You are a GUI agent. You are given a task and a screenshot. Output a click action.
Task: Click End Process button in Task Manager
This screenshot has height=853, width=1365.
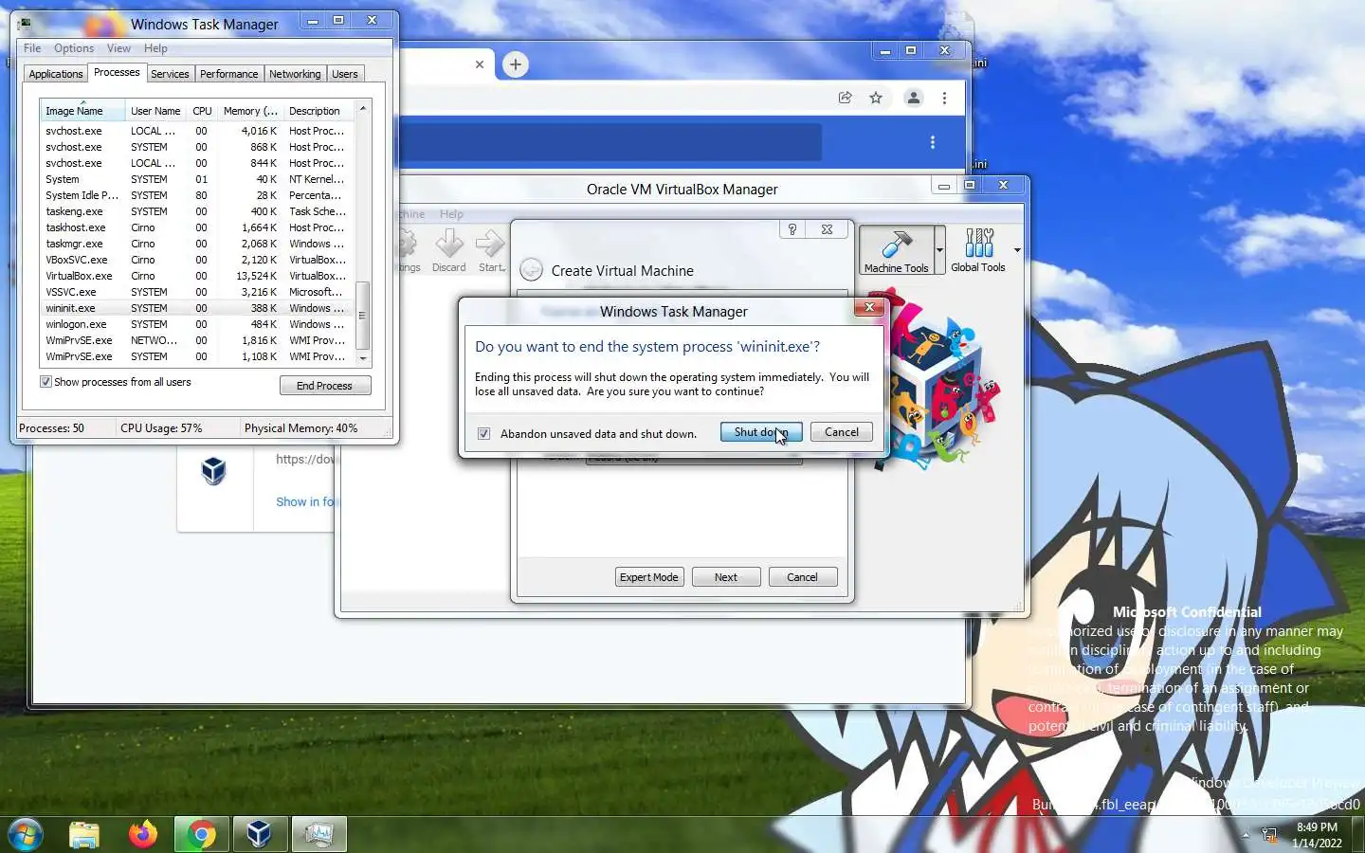[x=325, y=386]
